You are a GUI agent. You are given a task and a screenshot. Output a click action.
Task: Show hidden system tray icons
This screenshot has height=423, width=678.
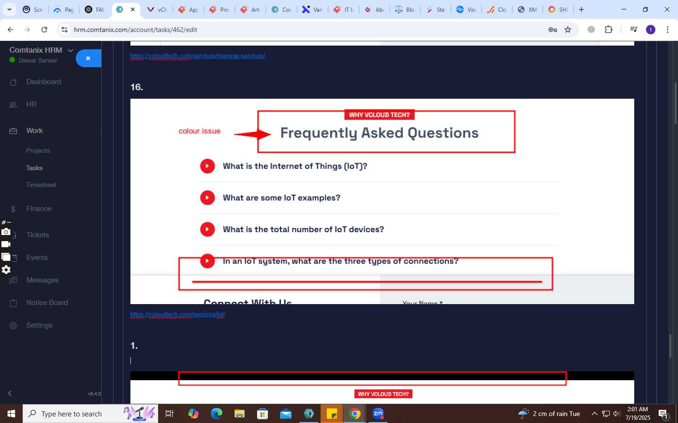coord(594,414)
